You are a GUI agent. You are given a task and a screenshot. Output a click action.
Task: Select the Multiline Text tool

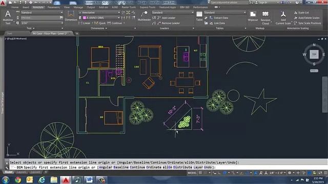8,17
